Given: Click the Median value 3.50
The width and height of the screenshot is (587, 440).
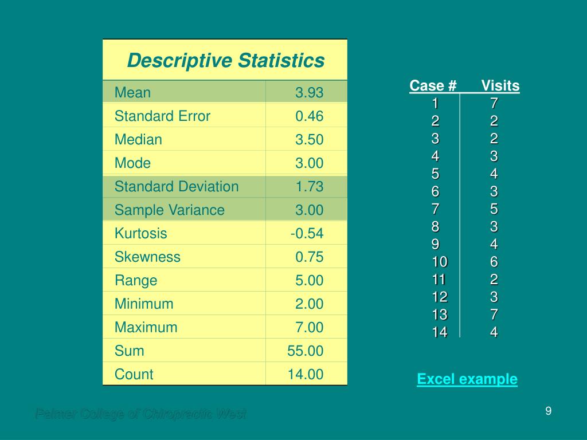Looking at the screenshot, I should (309, 140).
